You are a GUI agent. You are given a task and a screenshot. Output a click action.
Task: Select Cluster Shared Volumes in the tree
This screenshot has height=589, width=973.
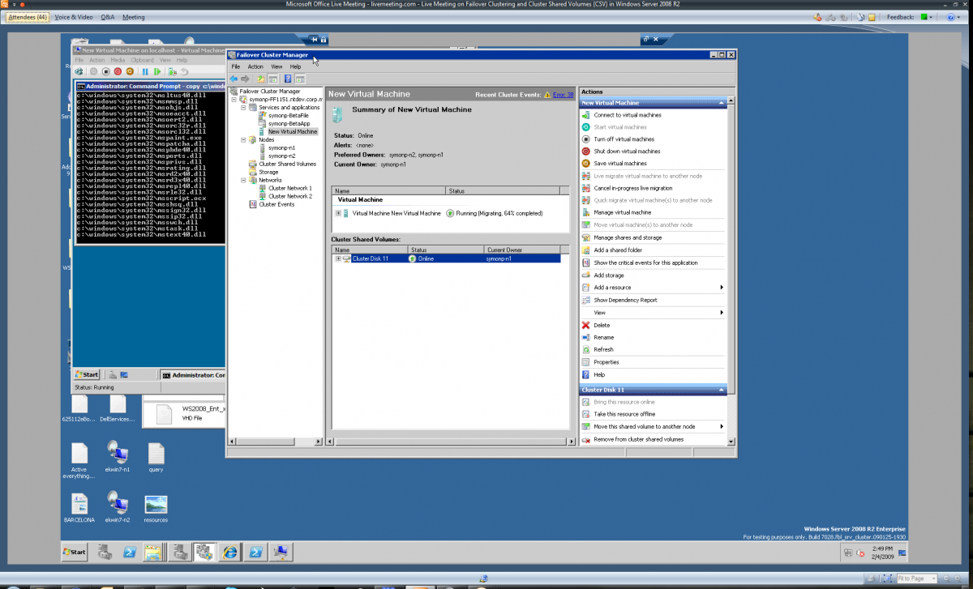287,164
